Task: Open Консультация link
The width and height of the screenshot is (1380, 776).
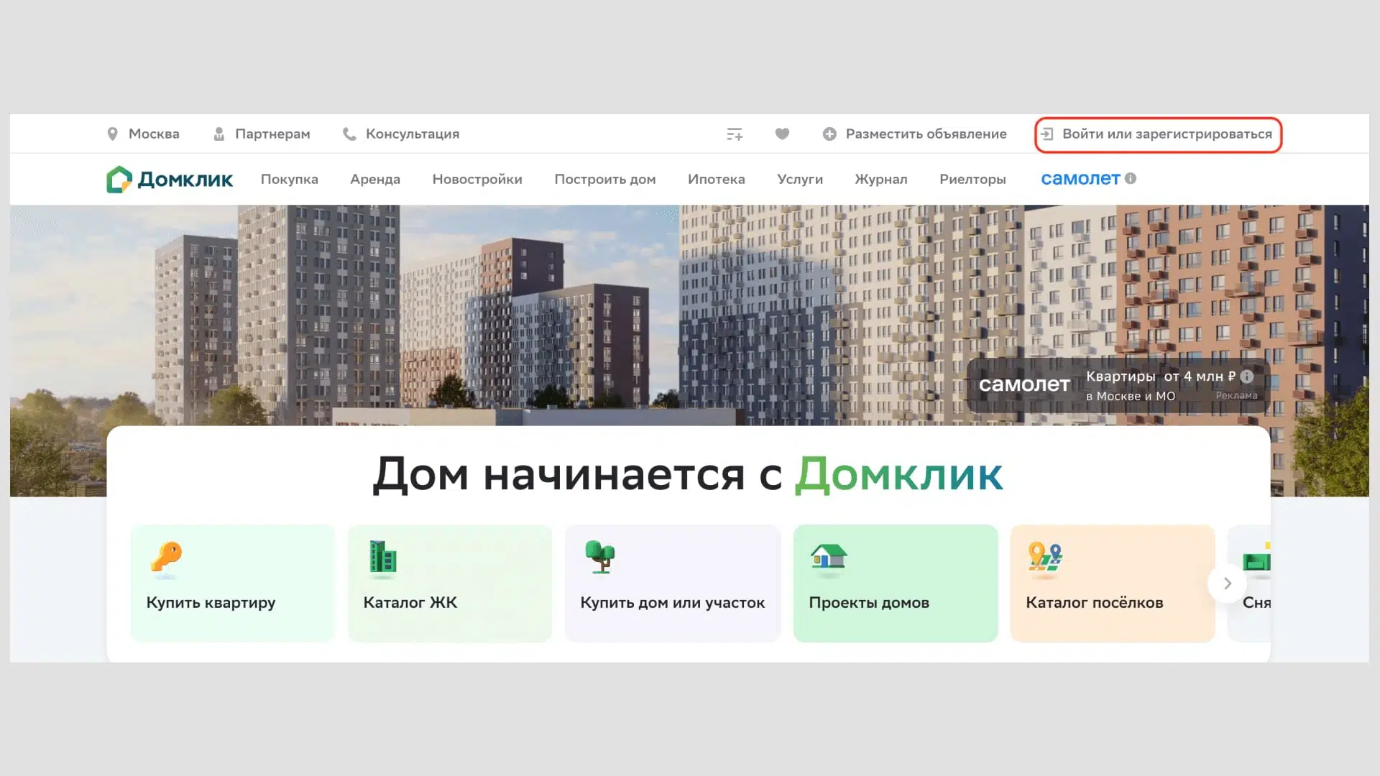Action: pyautogui.click(x=413, y=134)
